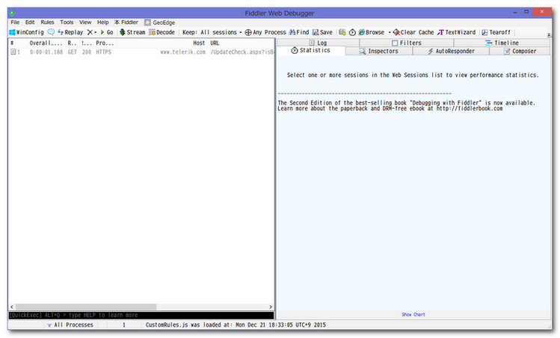Expand the Remove X dropdown arrow
Image resolution: width=560 pixels, height=338 pixels.
(96, 32)
